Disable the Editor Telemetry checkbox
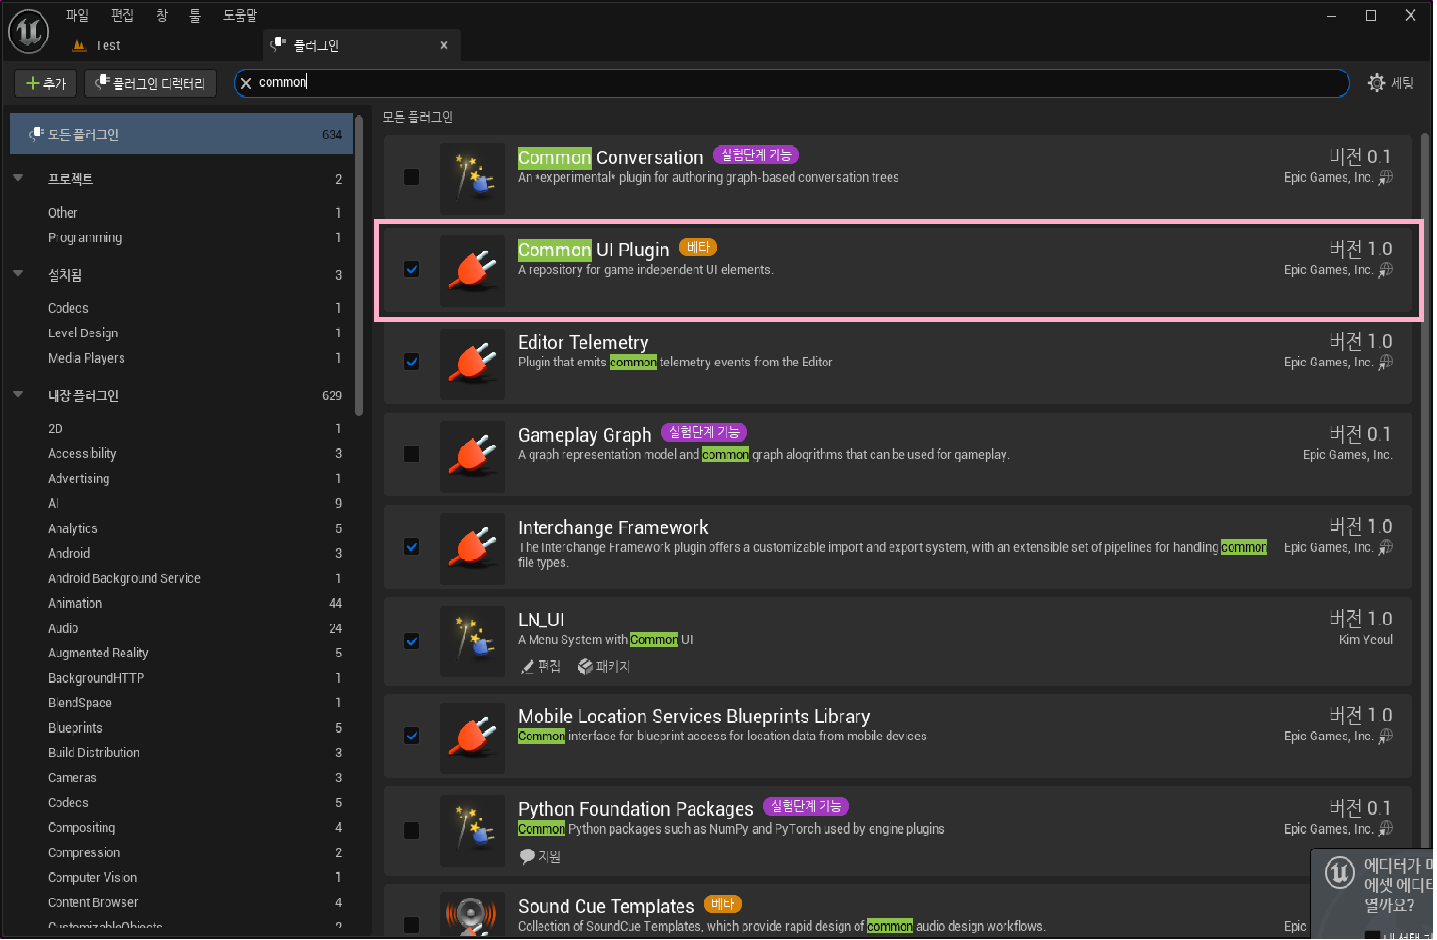Viewport: 1437px width, 940px height. (412, 362)
